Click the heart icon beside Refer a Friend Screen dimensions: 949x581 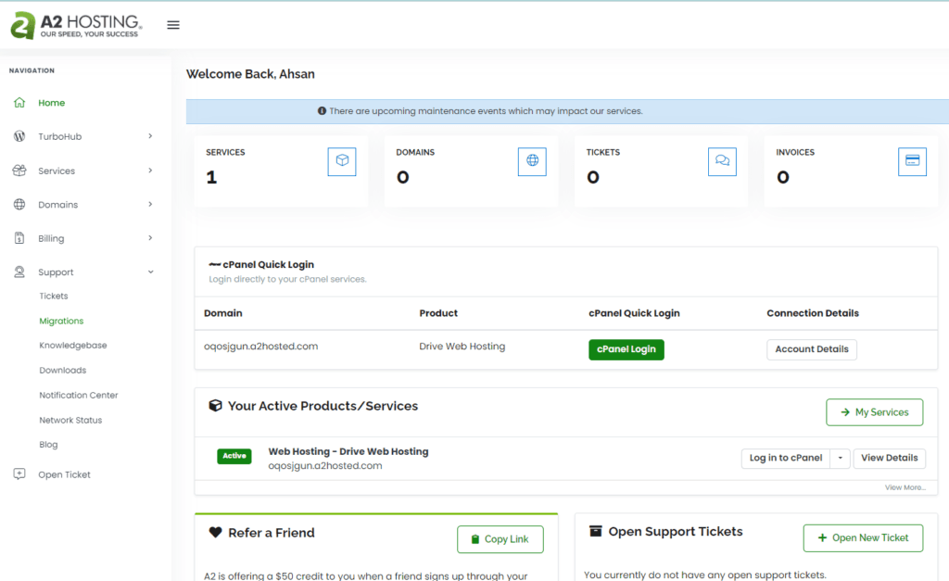215,533
